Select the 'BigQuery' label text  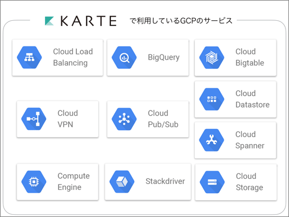coord(164,57)
